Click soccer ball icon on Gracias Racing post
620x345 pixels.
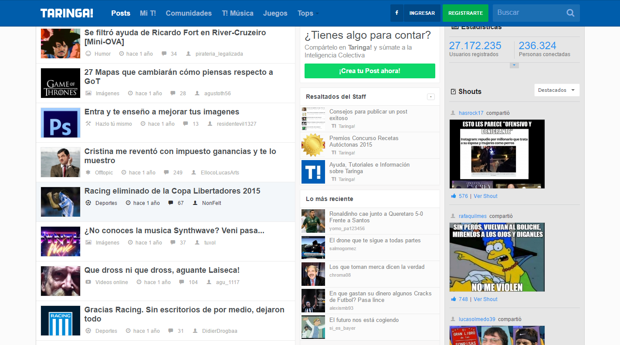tap(88, 331)
